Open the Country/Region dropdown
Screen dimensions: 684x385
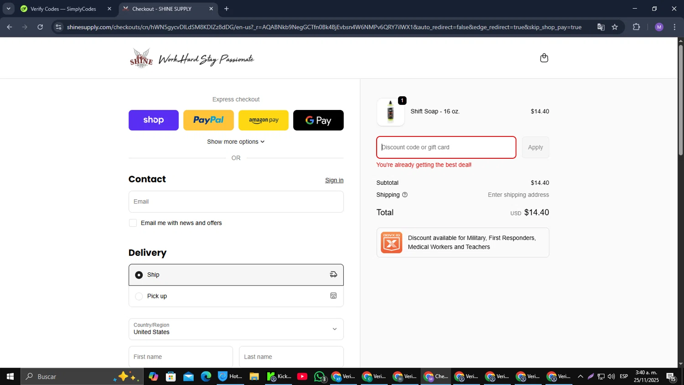tap(236, 329)
